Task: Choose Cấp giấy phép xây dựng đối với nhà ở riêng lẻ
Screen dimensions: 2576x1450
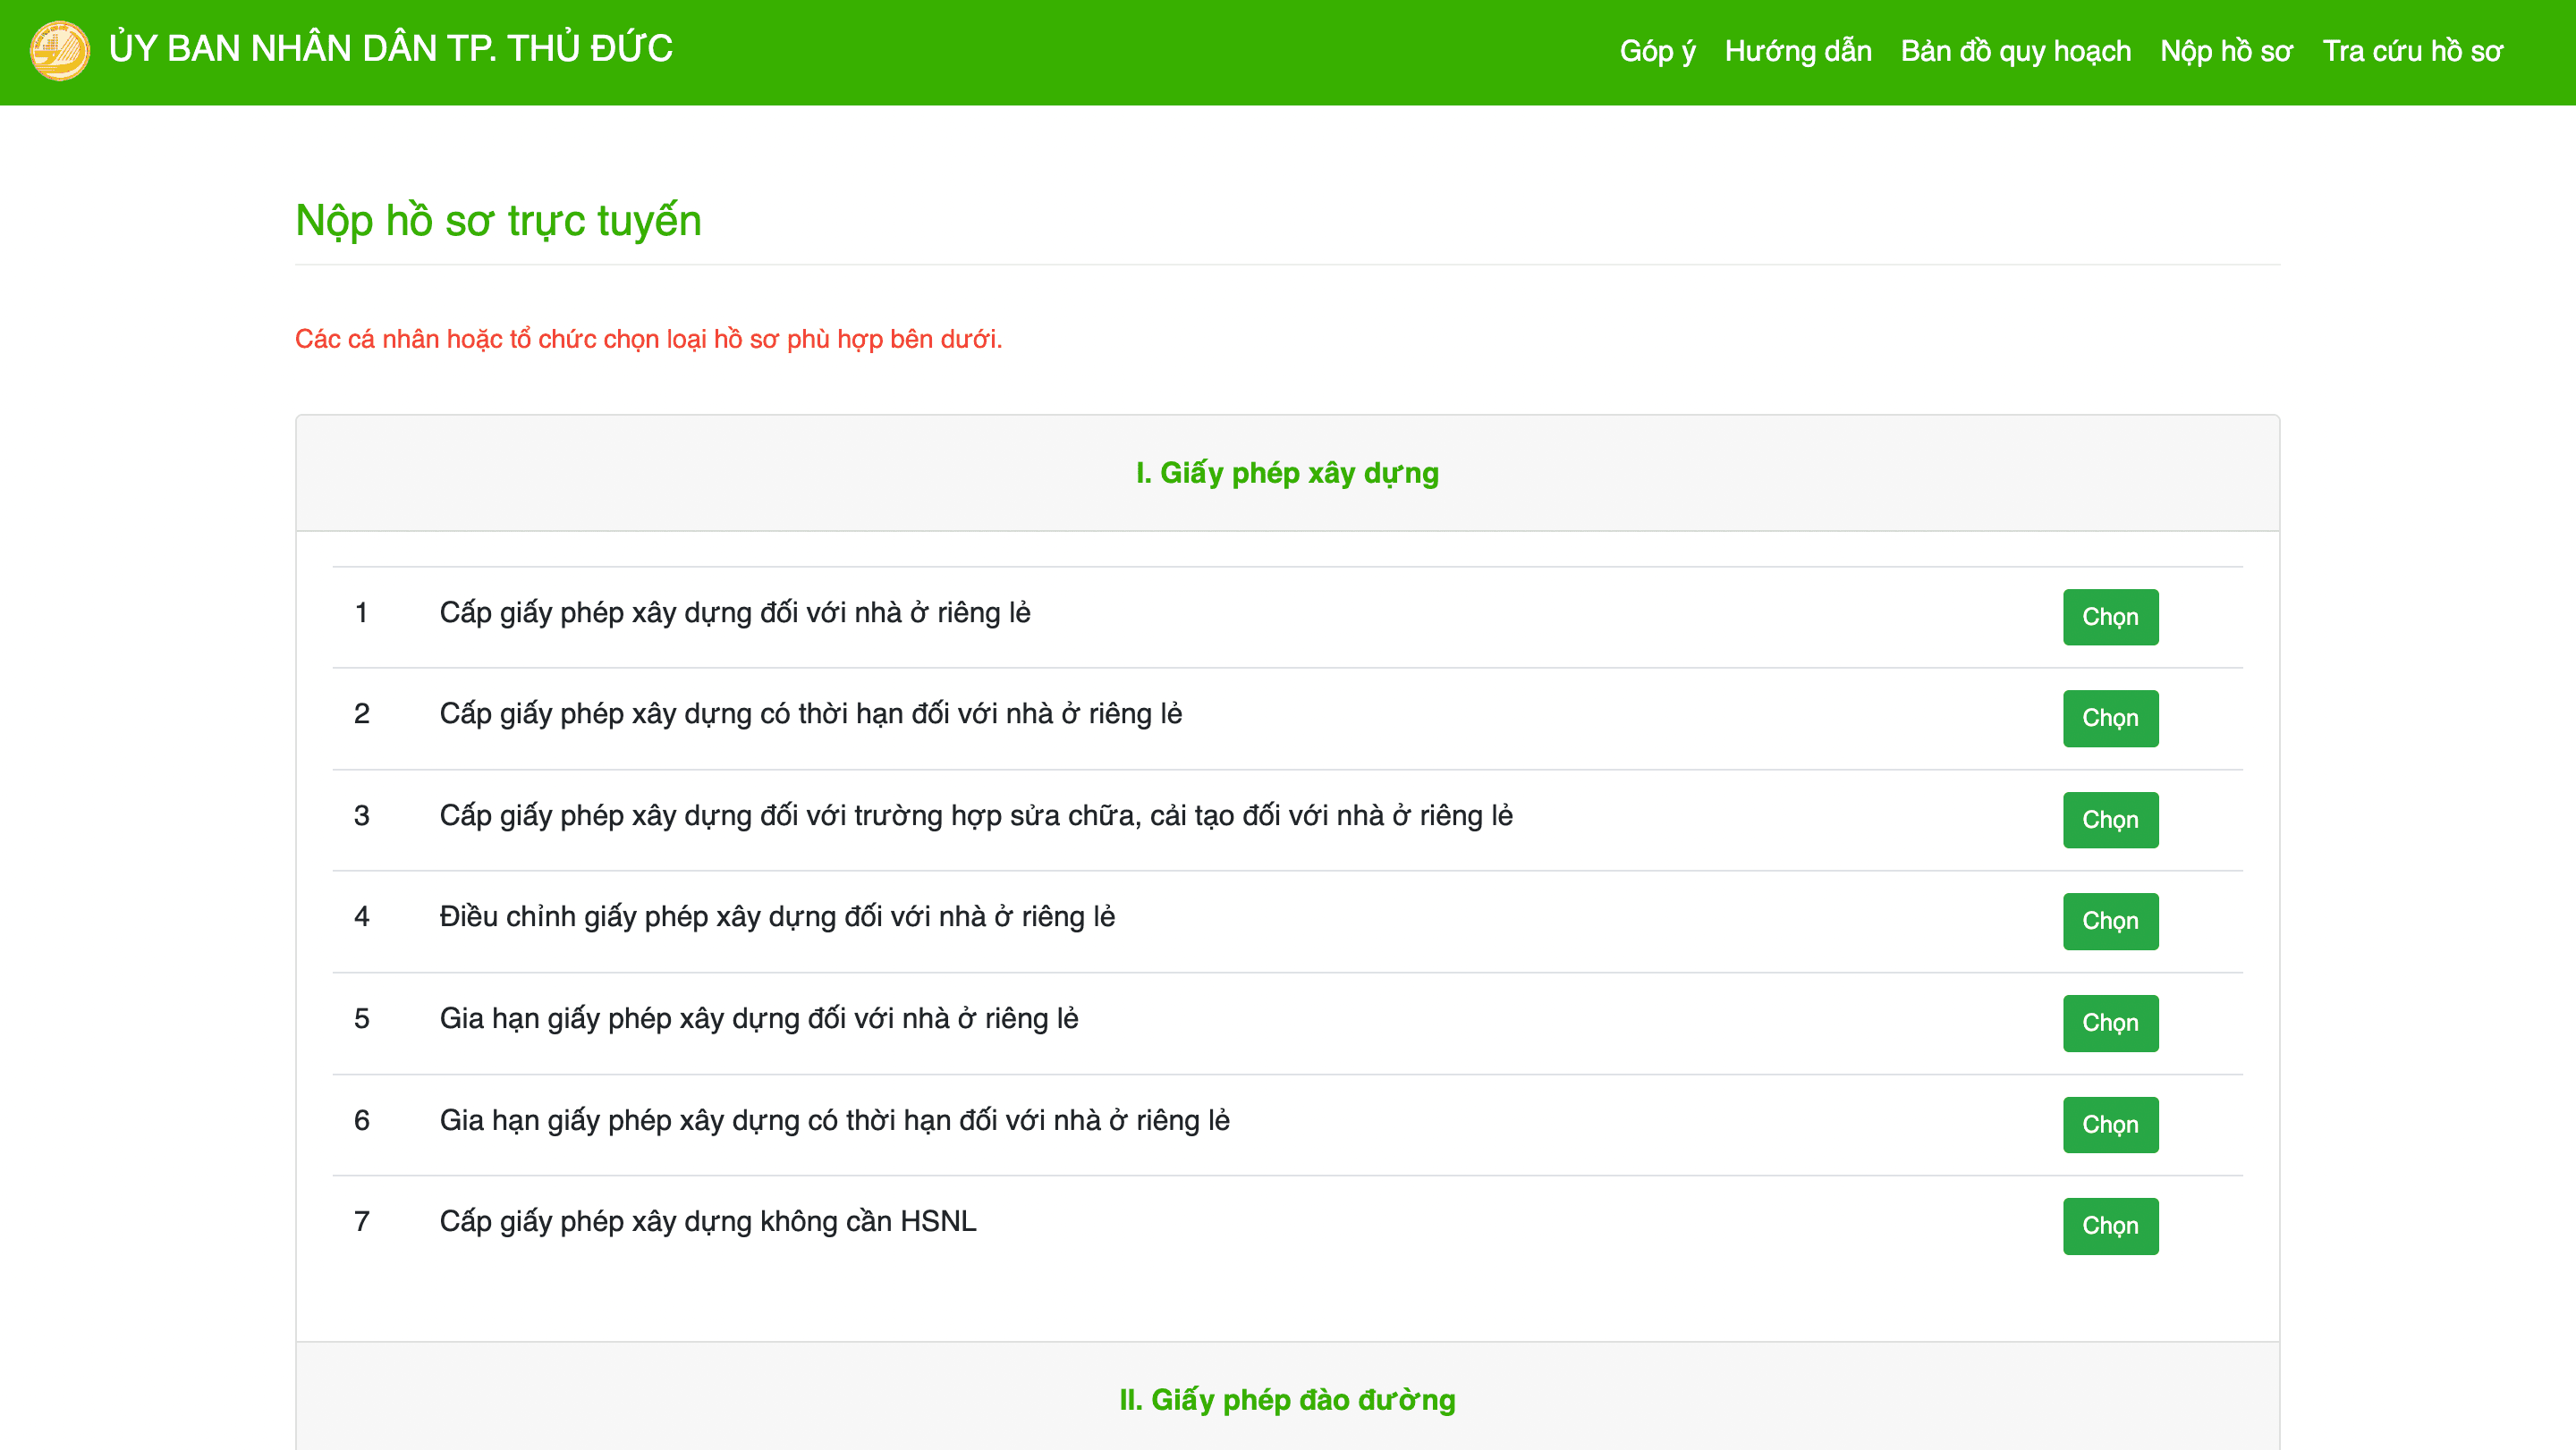Action: click(2110, 617)
